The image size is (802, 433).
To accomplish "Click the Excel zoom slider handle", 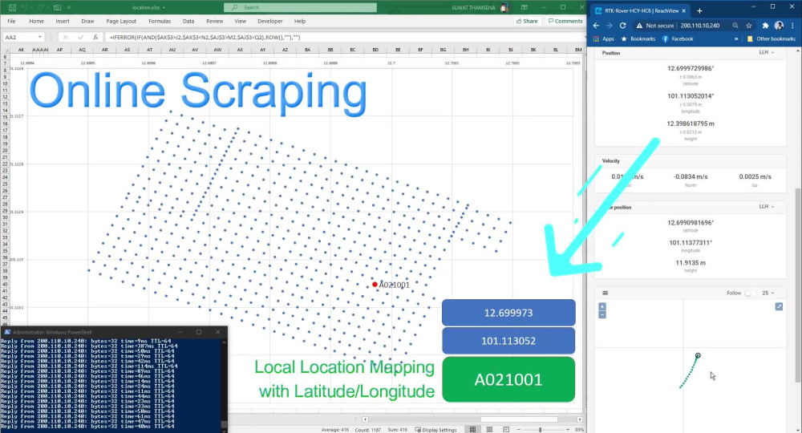I will [540, 430].
